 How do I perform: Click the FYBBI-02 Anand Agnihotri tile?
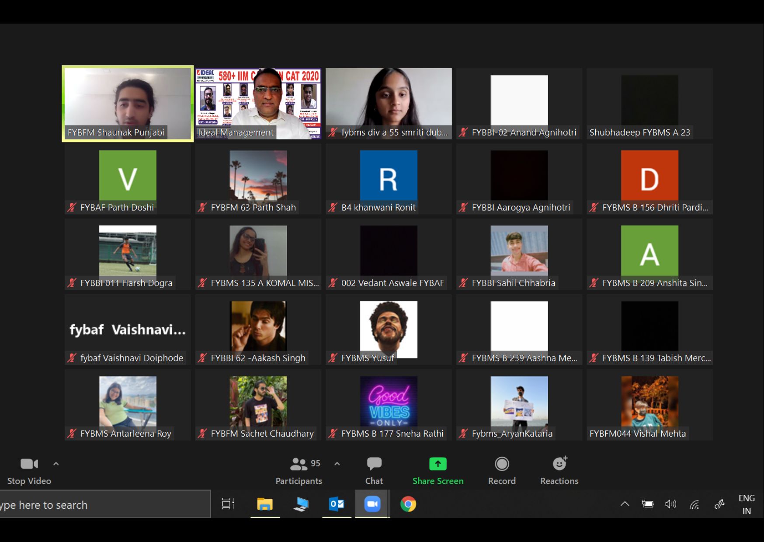pos(519,104)
